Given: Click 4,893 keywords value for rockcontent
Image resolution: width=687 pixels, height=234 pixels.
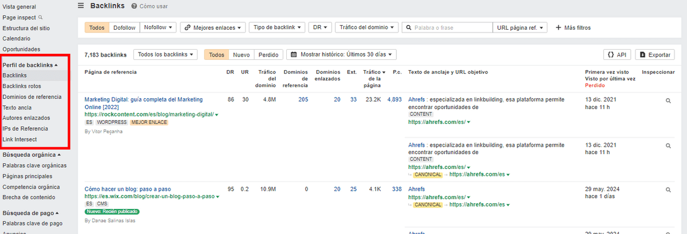Looking at the screenshot, I should pyautogui.click(x=394, y=99).
